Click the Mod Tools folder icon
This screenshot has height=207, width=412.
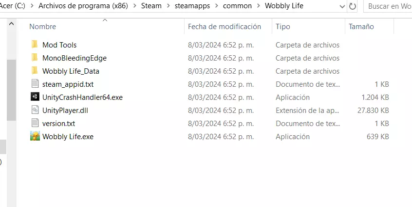tap(35, 45)
